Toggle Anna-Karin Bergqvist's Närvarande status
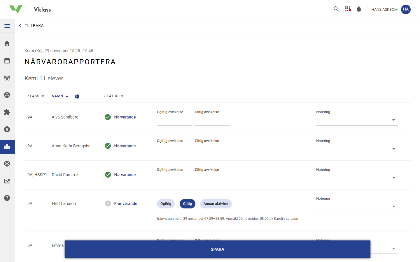 pyautogui.click(x=120, y=146)
